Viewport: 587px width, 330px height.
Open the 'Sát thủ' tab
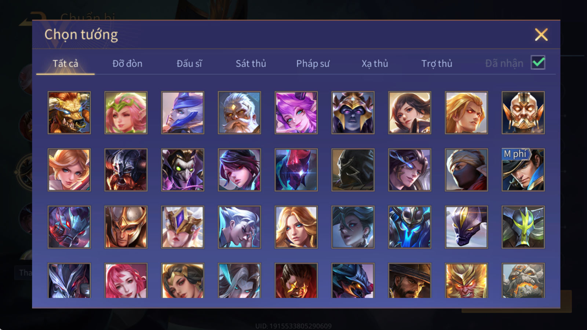[251, 63]
